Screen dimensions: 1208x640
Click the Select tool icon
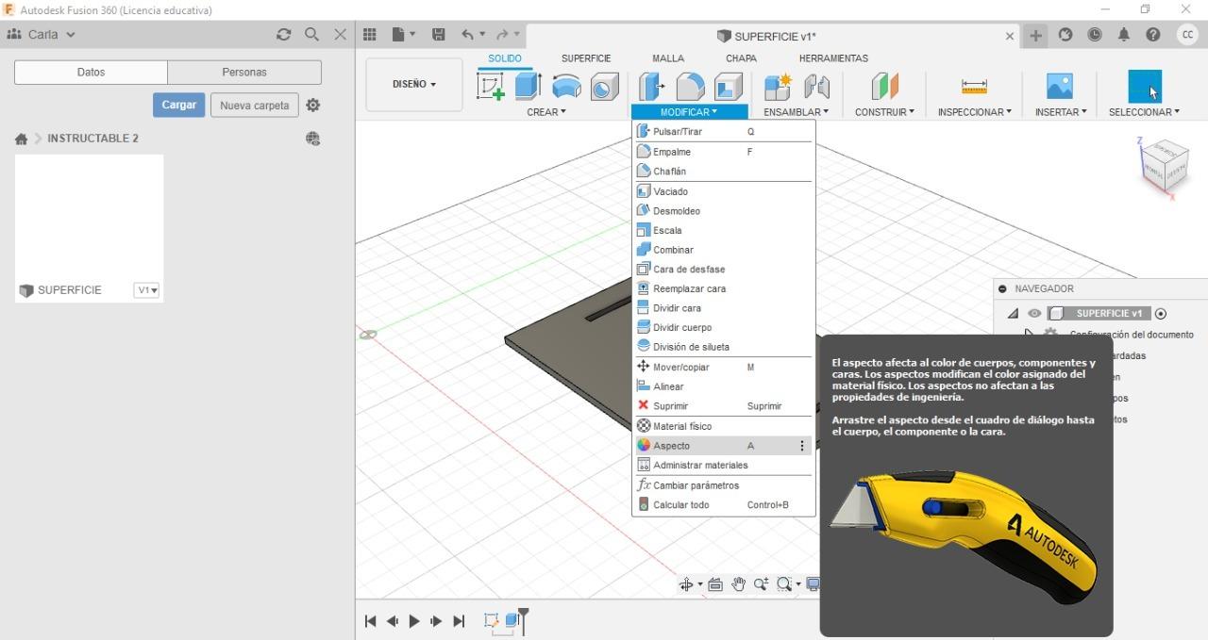pos(1145,87)
